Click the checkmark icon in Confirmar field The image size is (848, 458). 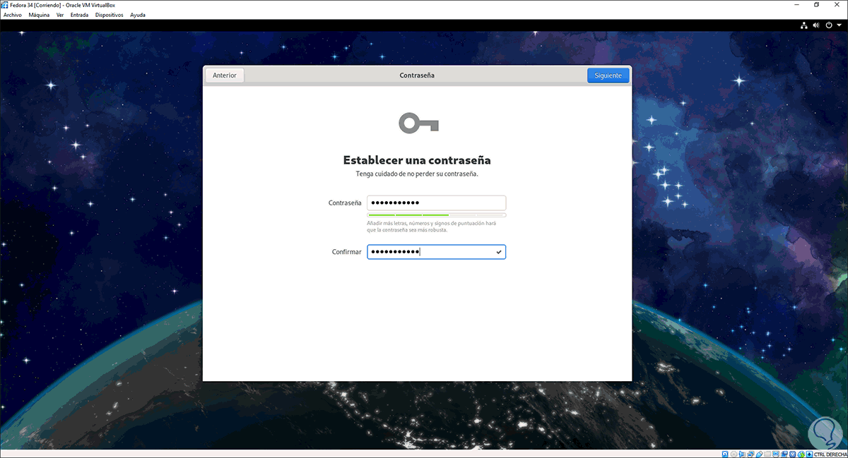click(x=499, y=252)
